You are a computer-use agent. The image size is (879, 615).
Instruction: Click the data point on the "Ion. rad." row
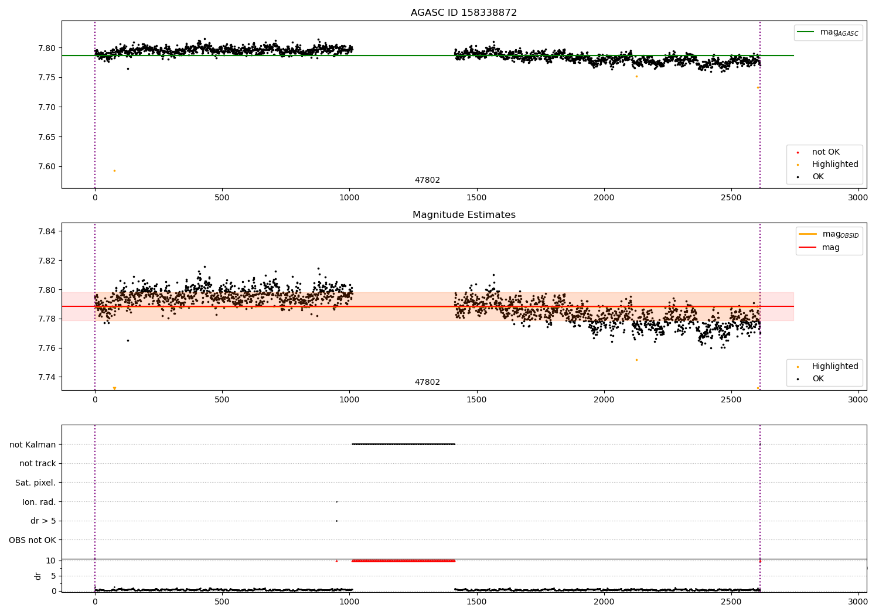click(336, 501)
